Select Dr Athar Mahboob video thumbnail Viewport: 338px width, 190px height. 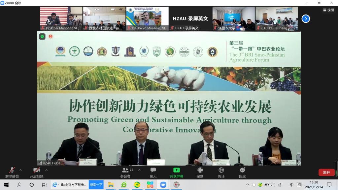pos(61,19)
